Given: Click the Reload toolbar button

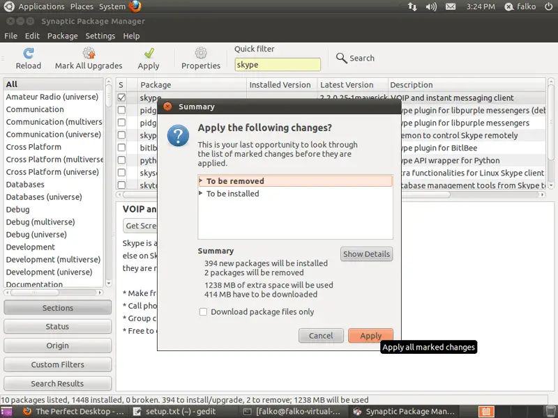Looking at the screenshot, I should (29, 59).
